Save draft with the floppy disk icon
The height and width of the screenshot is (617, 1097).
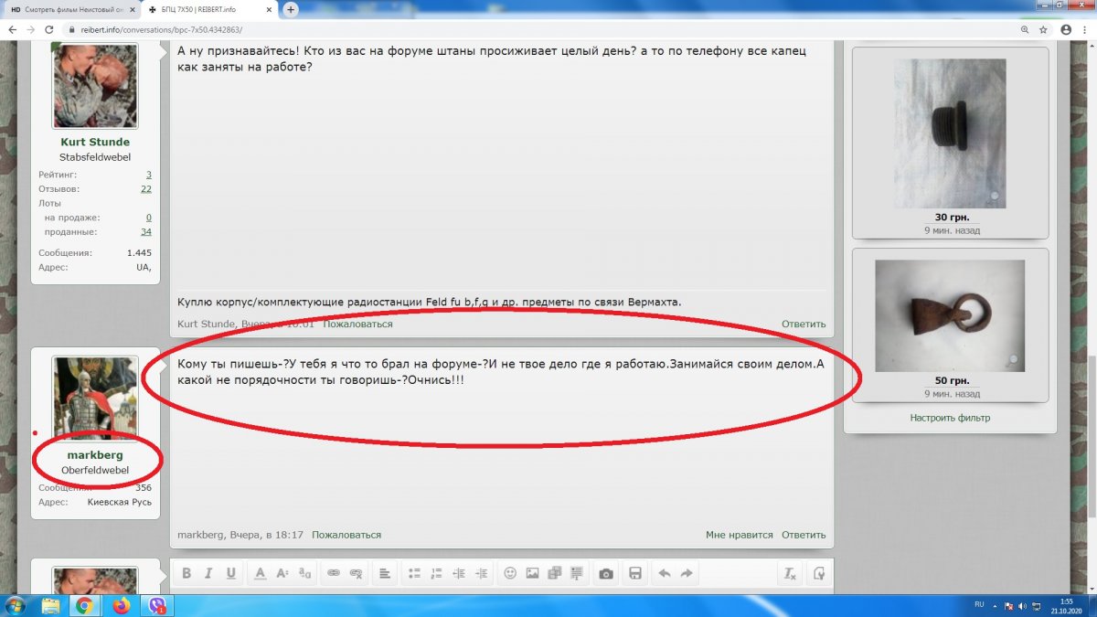click(x=635, y=573)
